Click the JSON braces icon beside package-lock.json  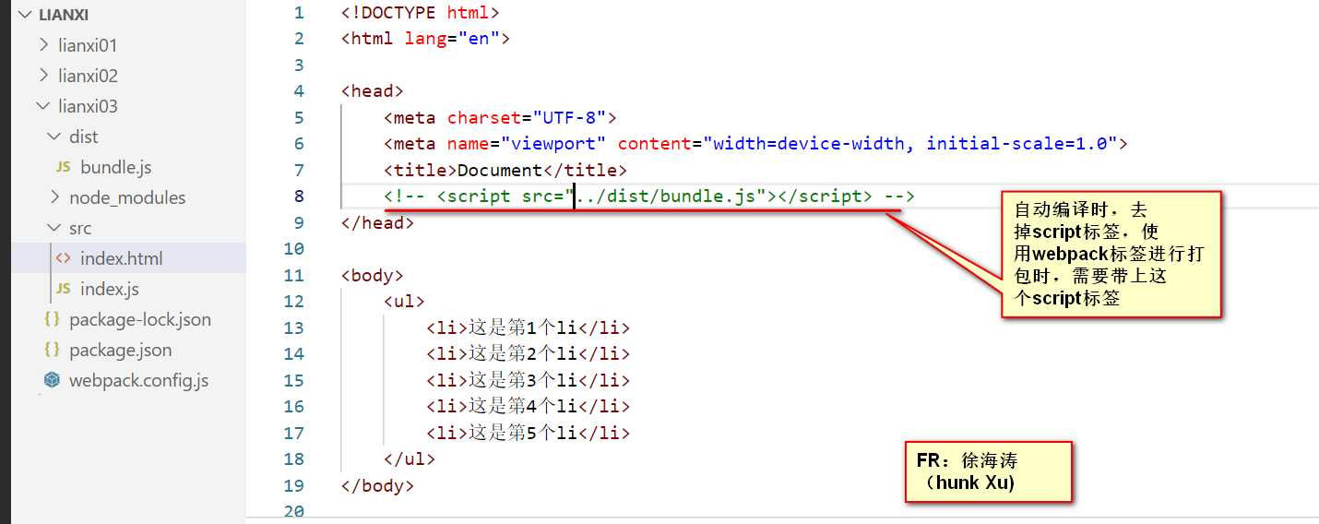pos(52,319)
